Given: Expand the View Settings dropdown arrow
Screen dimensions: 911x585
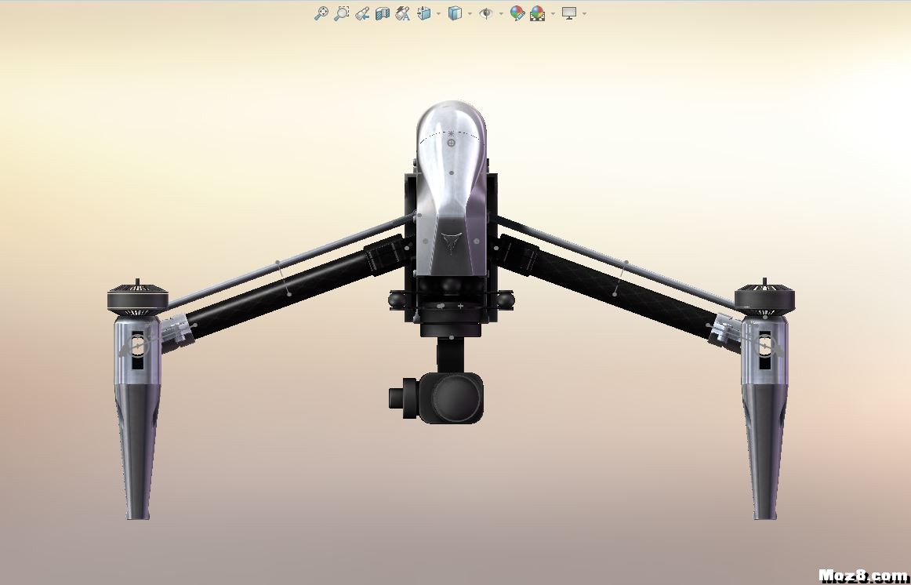Looking at the screenshot, I should click(x=584, y=13).
